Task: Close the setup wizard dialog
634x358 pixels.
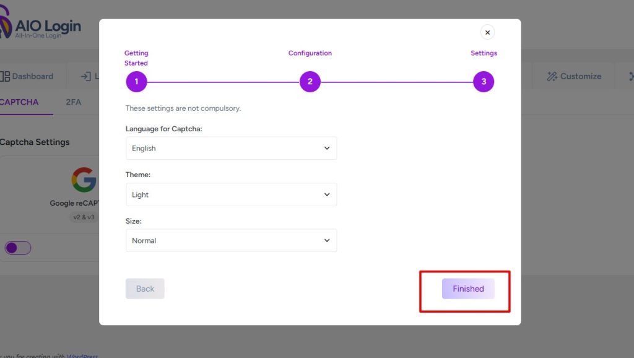Action: tap(487, 32)
